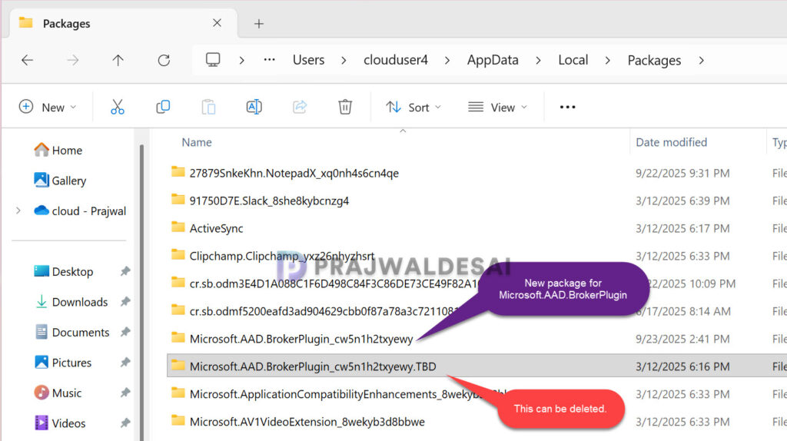Image resolution: width=787 pixels, height=441 pixels.
Task: Open the View dropdown menu
Action: (x=497, y=107)
